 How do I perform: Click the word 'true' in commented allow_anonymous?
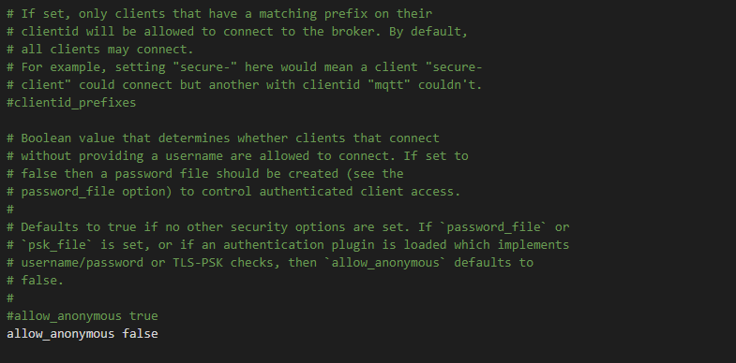(x=143, y=316)
